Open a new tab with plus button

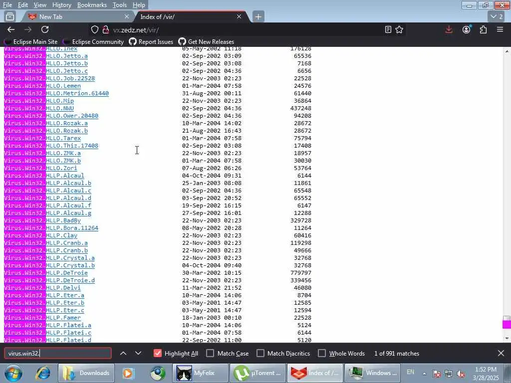[258, 16]
